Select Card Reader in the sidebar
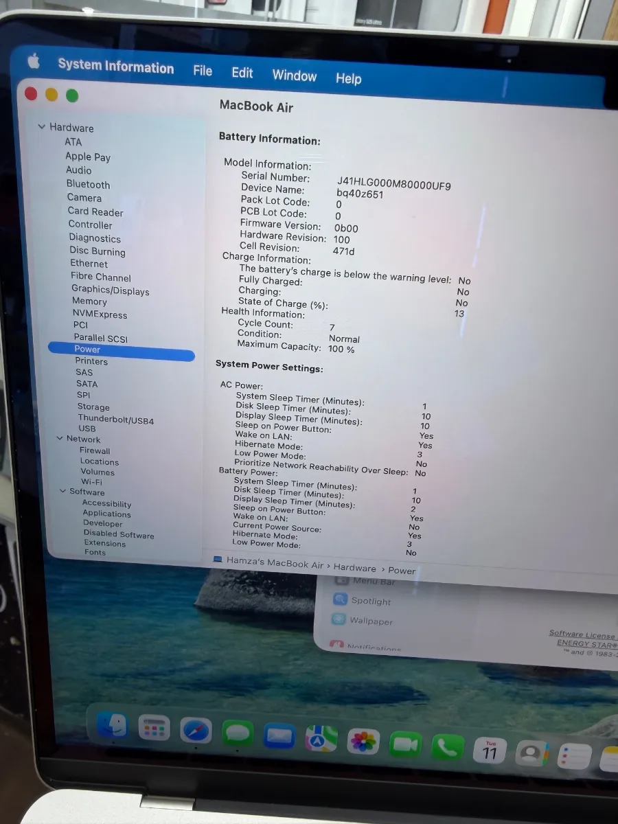Viewport: 618px width, 824px height. [95, 211]
